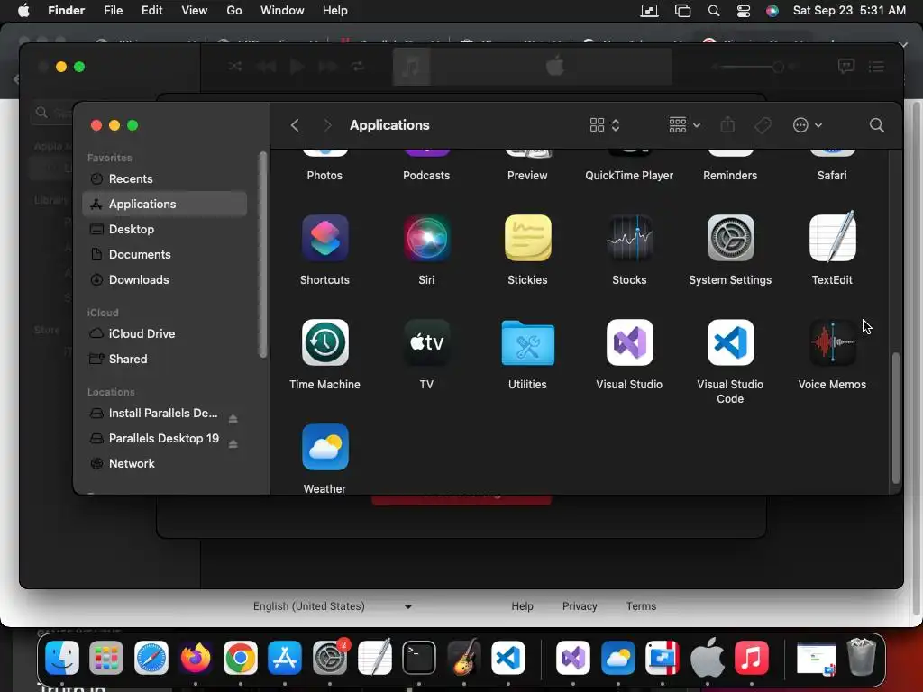The image size is (923, 692).
Task: Open the Utilities folder
Action: (x=528, y=342)
